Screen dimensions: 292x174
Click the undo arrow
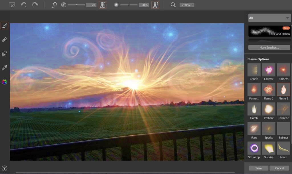(23, 5)
